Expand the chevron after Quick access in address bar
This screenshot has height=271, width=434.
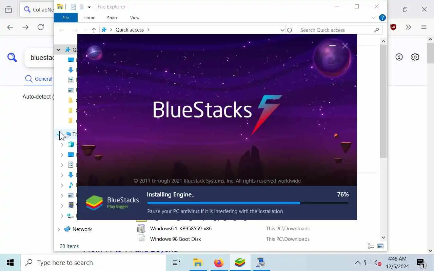point(148,30)
